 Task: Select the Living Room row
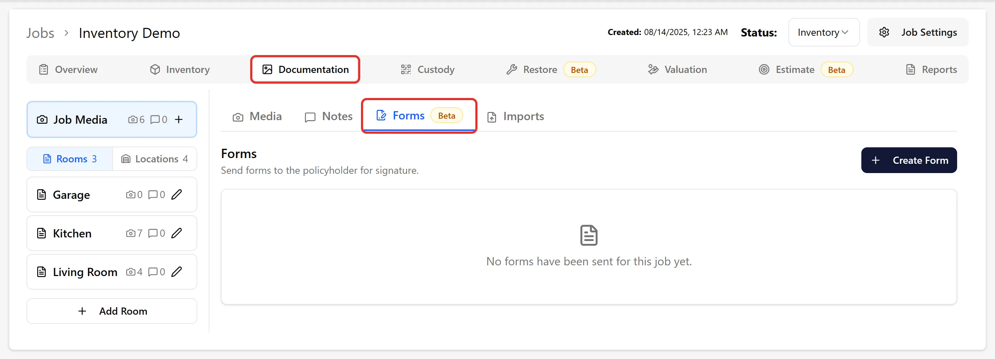[x=112, y=272]
